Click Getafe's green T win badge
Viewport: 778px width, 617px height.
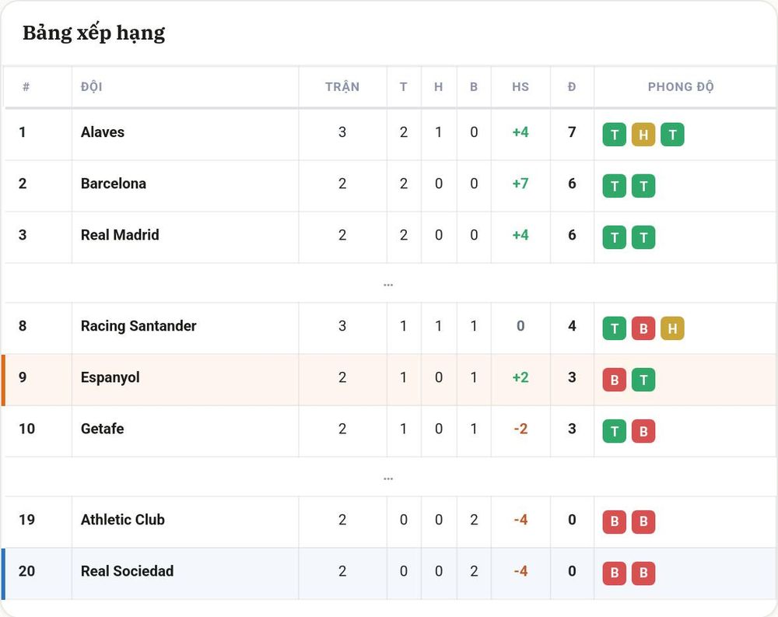(x=615, y=431)
